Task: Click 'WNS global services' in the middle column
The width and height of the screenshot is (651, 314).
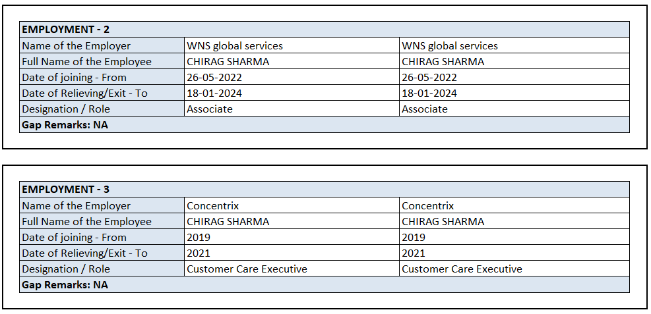Action: coord(235,46)
